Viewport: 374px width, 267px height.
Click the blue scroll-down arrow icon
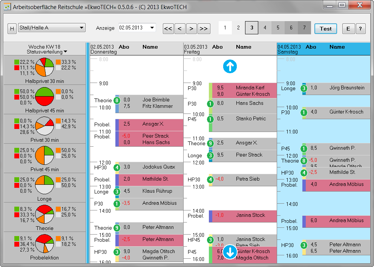(x=229, y=252)
